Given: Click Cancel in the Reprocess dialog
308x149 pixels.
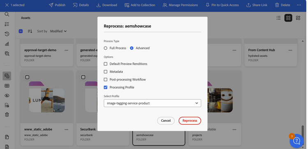Looking at the screenshot, I should (x=166, y=121).
